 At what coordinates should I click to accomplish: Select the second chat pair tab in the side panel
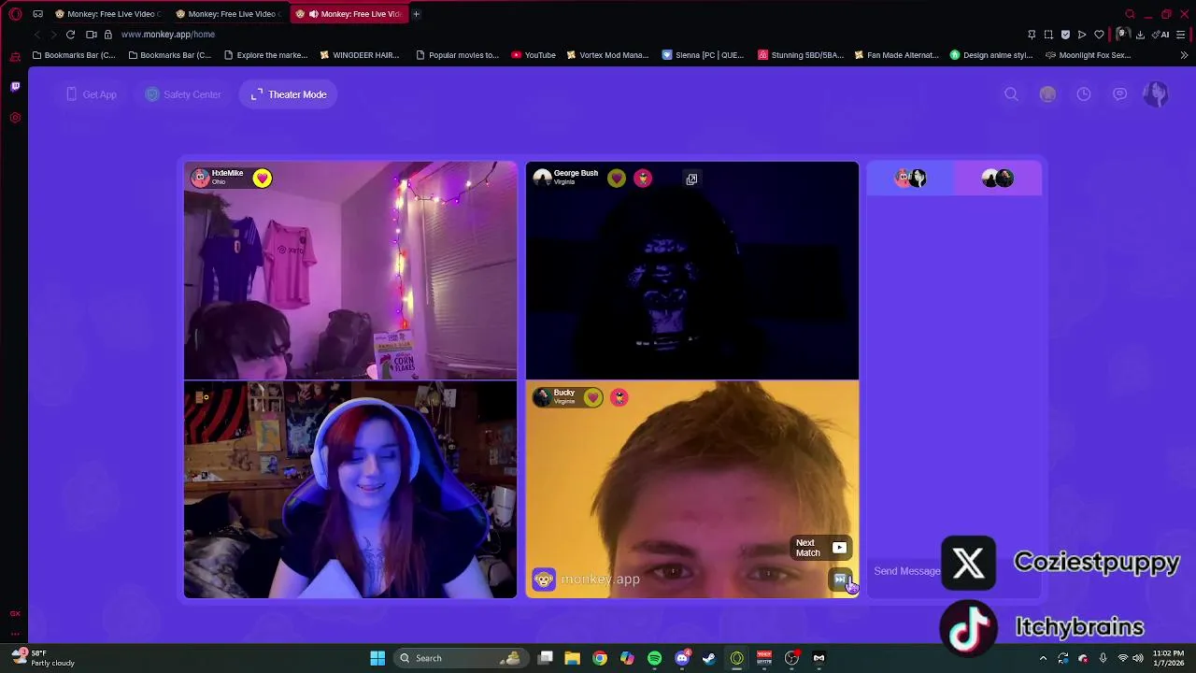coord(998,178)
